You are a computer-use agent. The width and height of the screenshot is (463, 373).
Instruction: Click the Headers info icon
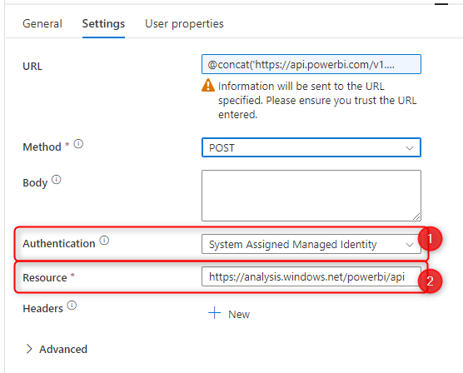(x=72, y=305)
